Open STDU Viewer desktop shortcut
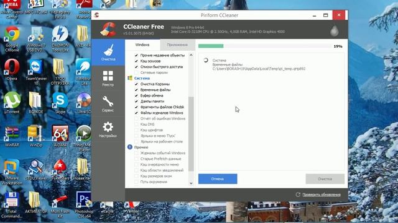Viewport: 398px width, 223px height. coord(36,169)
